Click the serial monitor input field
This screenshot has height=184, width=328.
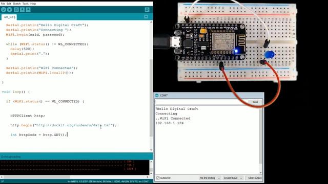point(201,102)
